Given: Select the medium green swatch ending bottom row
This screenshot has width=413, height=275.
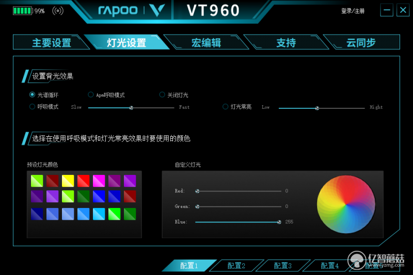Looking at the screenshot, I should tap(130, 214).
